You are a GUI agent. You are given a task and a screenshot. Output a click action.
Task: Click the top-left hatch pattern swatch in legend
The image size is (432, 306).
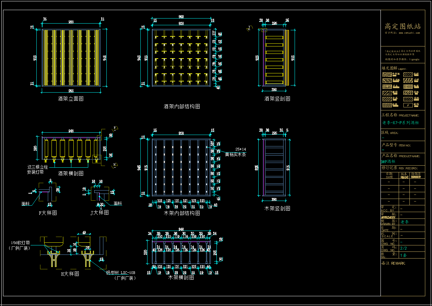pos(387,74)
